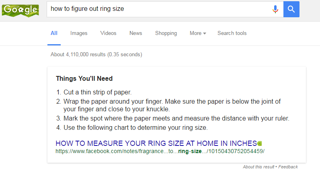This screenshot has height=176, width=320.
Task: Open the News results tab
Action: click(x=135, y=33)
